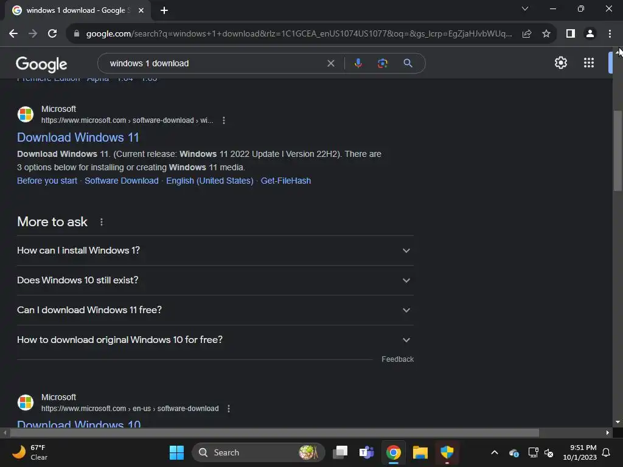Screen dimensions: 623x467
Task: Bookmark this tab with star icon
Action: point(546,34)
